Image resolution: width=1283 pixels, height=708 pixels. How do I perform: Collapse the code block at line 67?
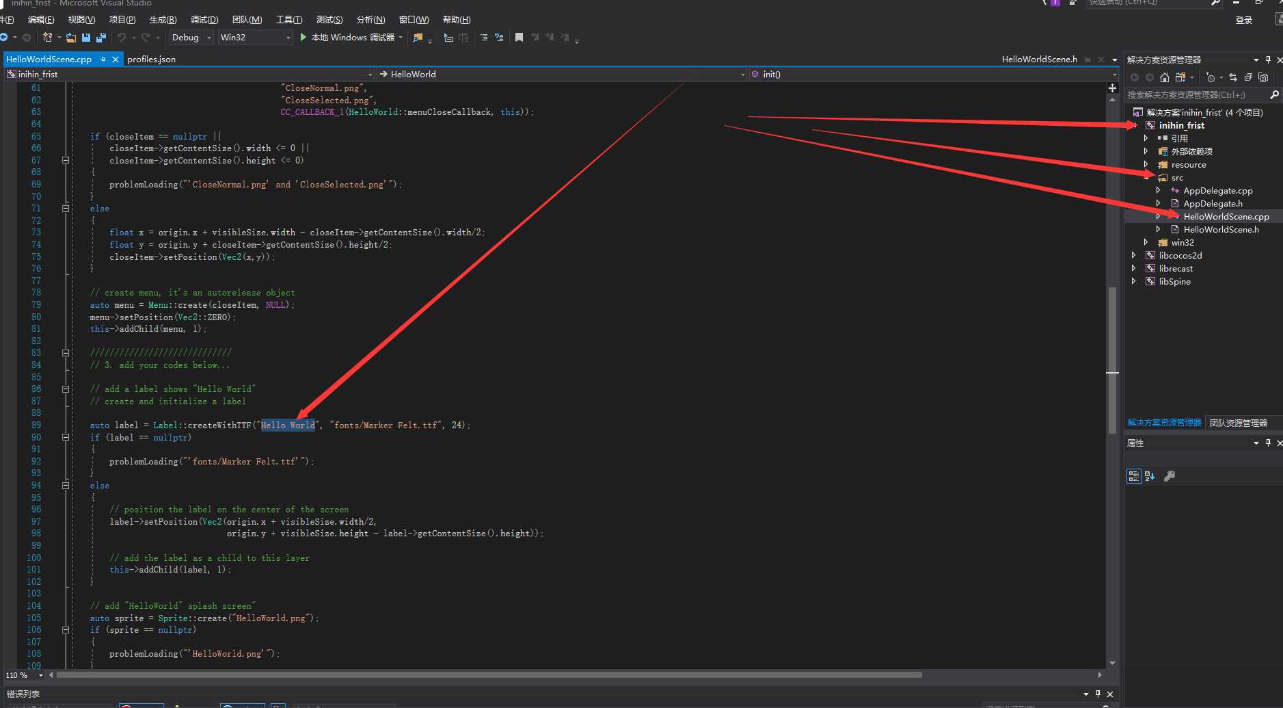click(x=66, y=160)
